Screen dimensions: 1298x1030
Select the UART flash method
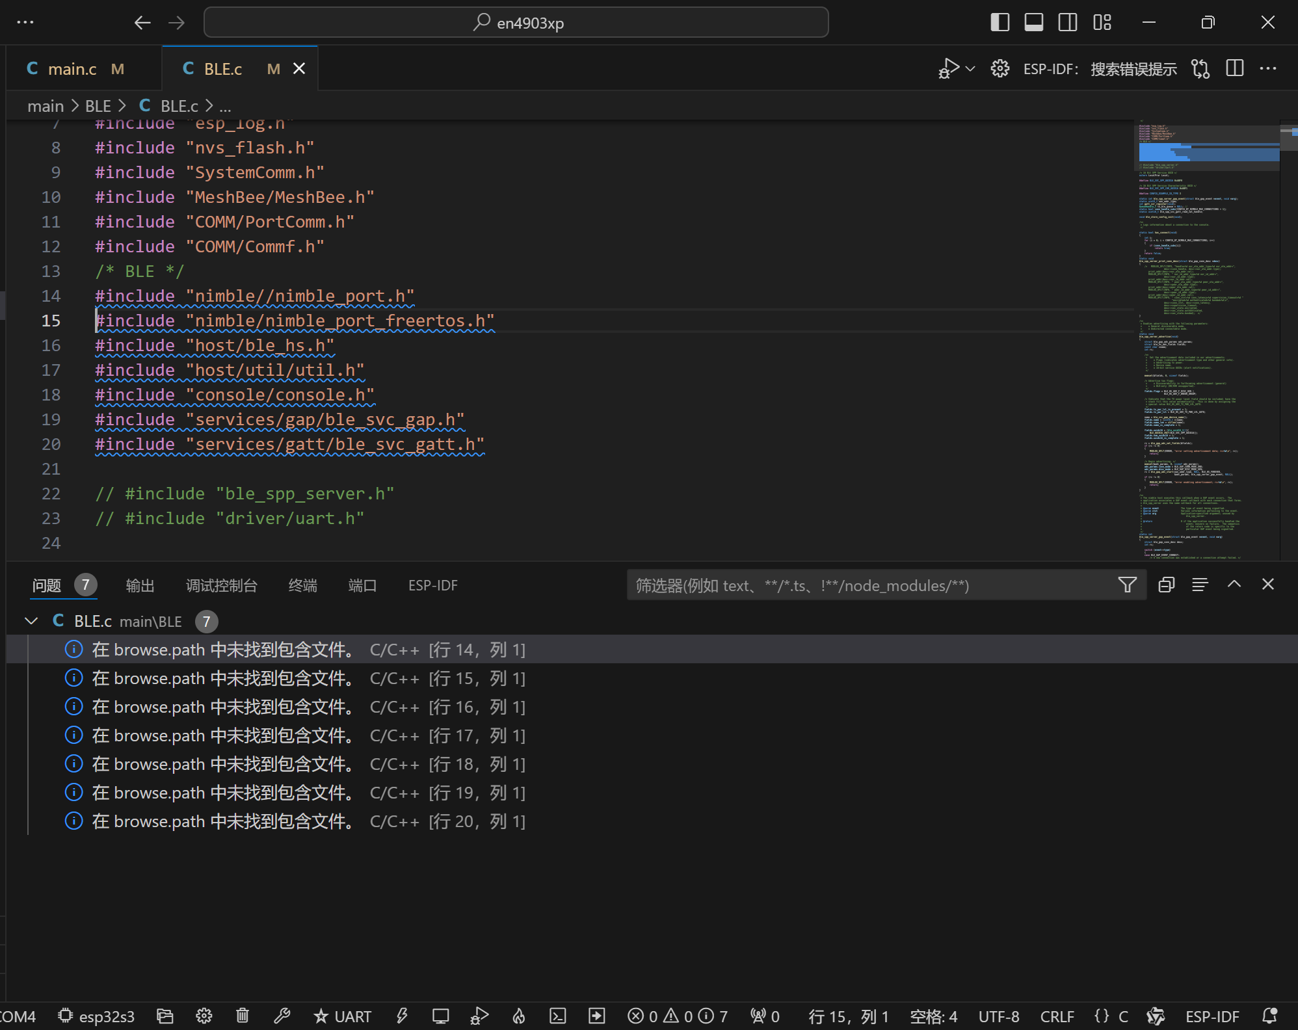coord(342,1016)
